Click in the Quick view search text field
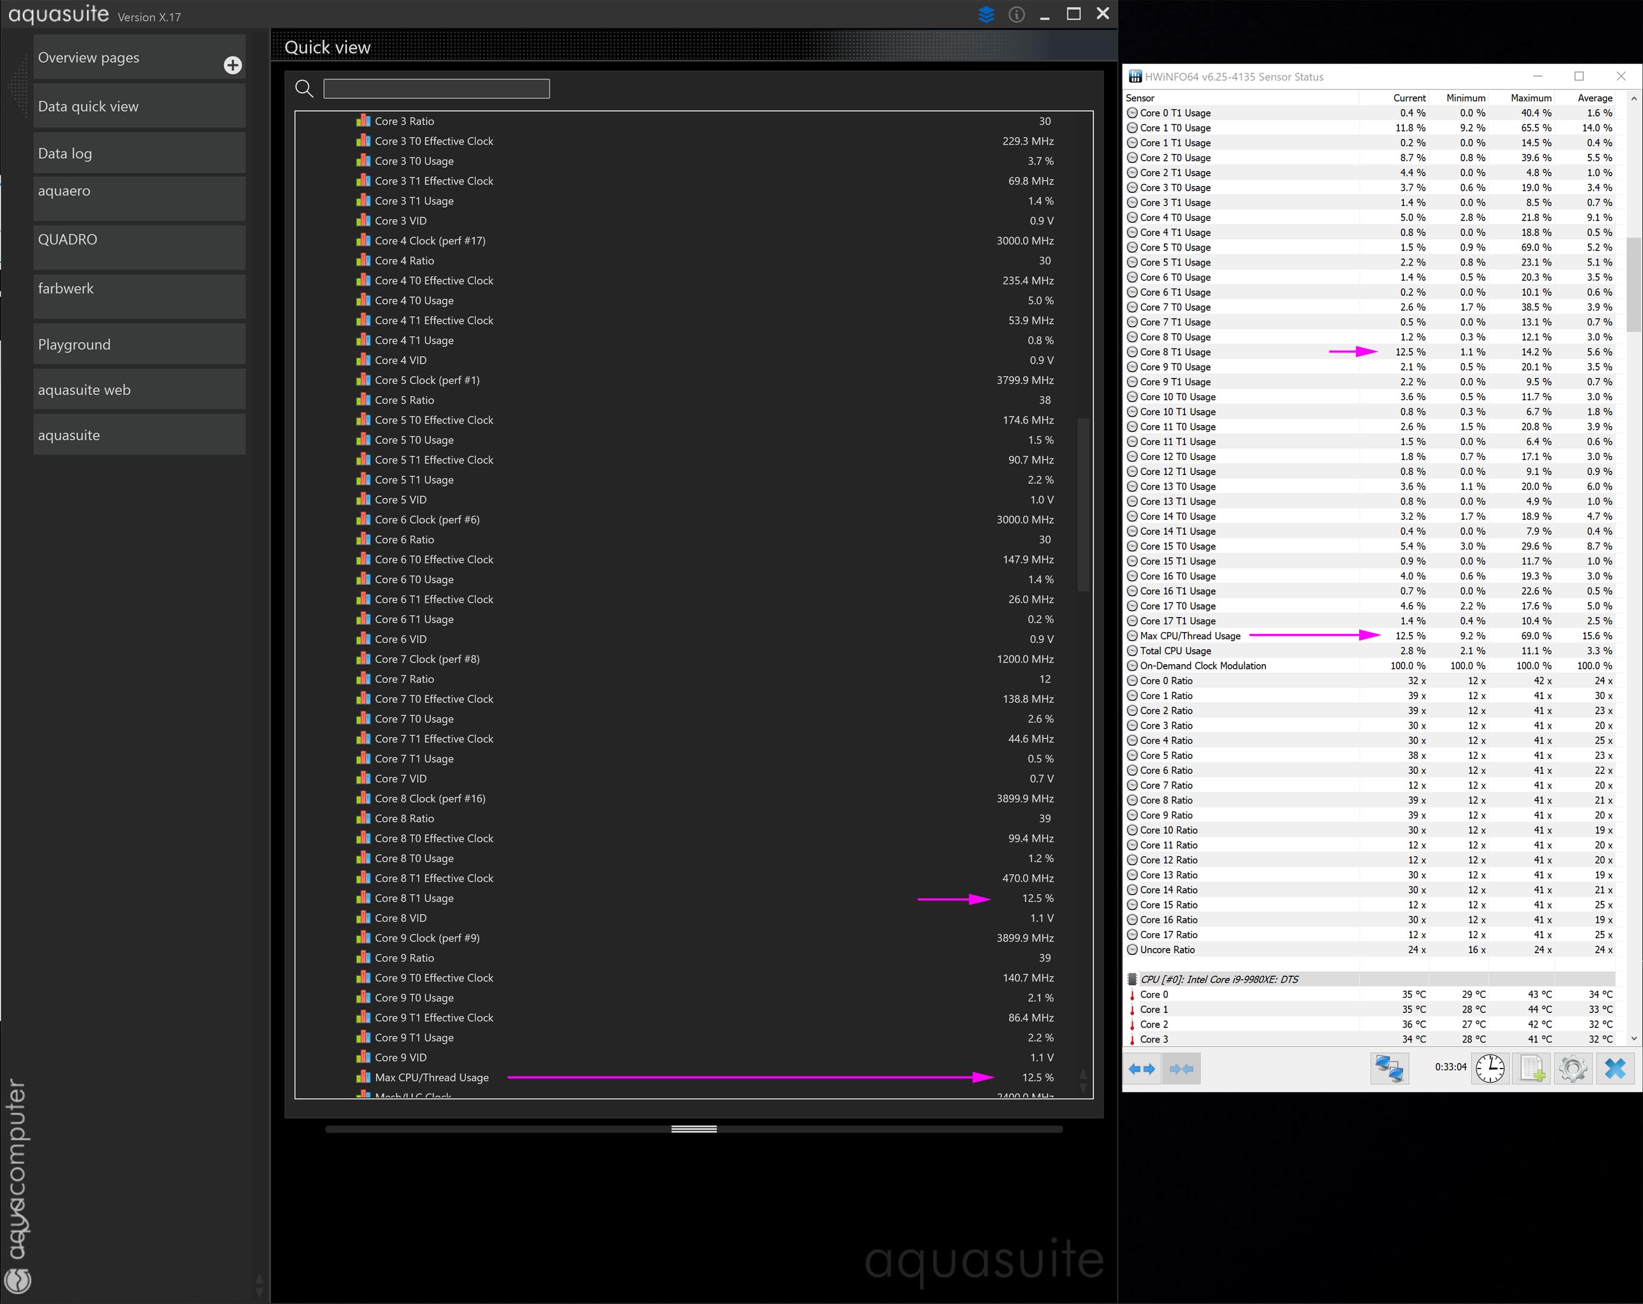The image size is (1643, 1304). [x=436, y=89]
